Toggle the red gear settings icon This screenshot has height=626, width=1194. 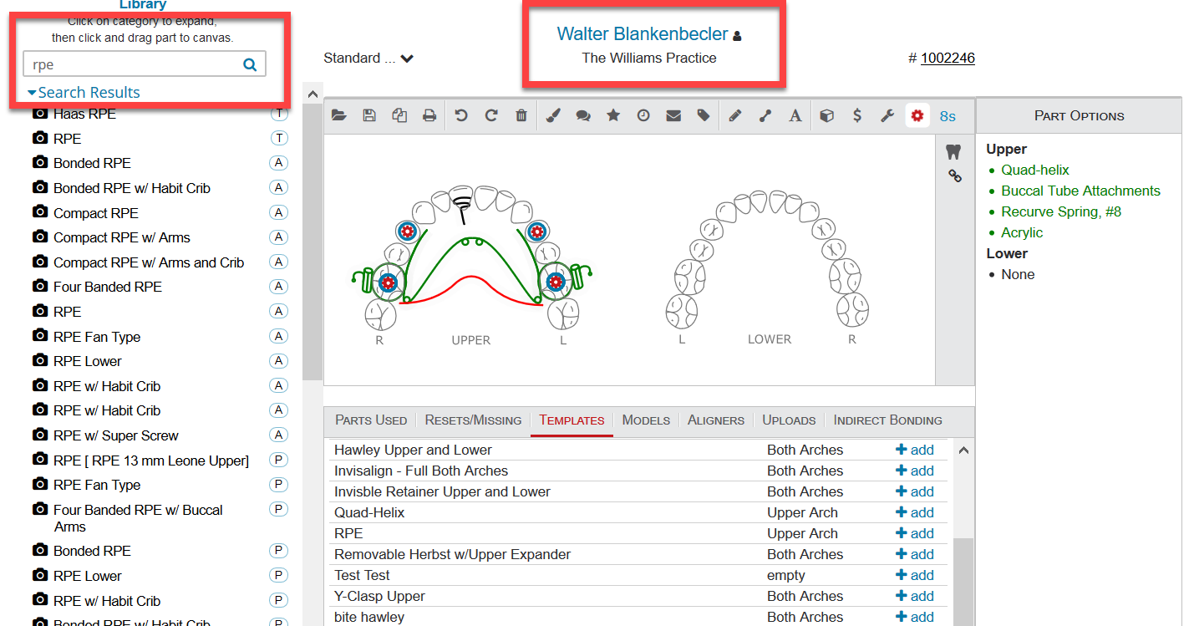[917, 116]
